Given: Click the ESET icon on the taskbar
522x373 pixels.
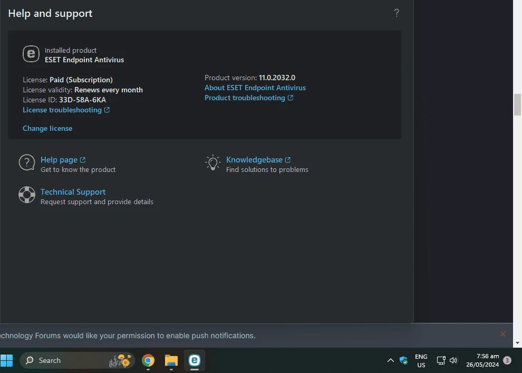Looking at the screenshot, I should [195, 360].
